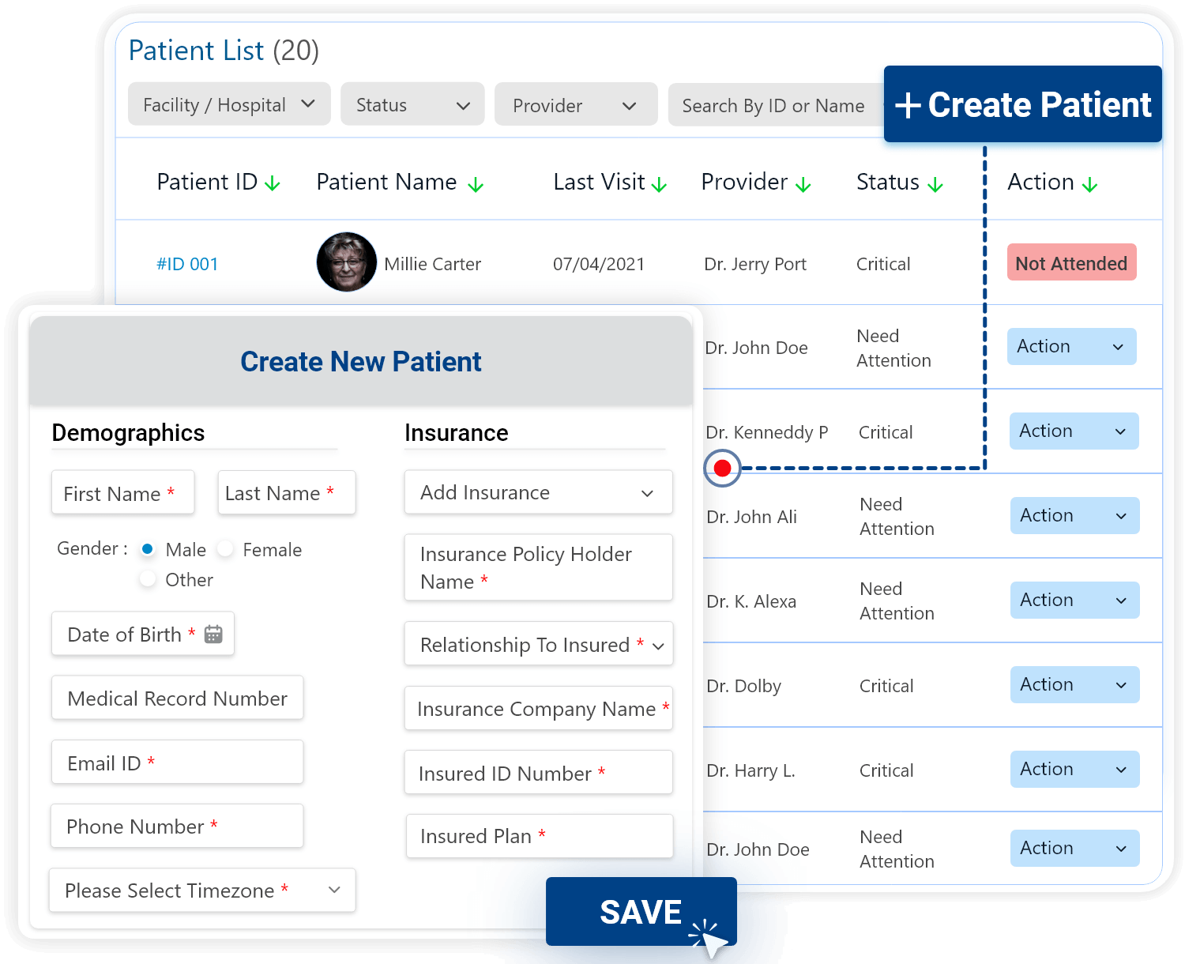Choose Other as the gender

(x=148, y=579)
